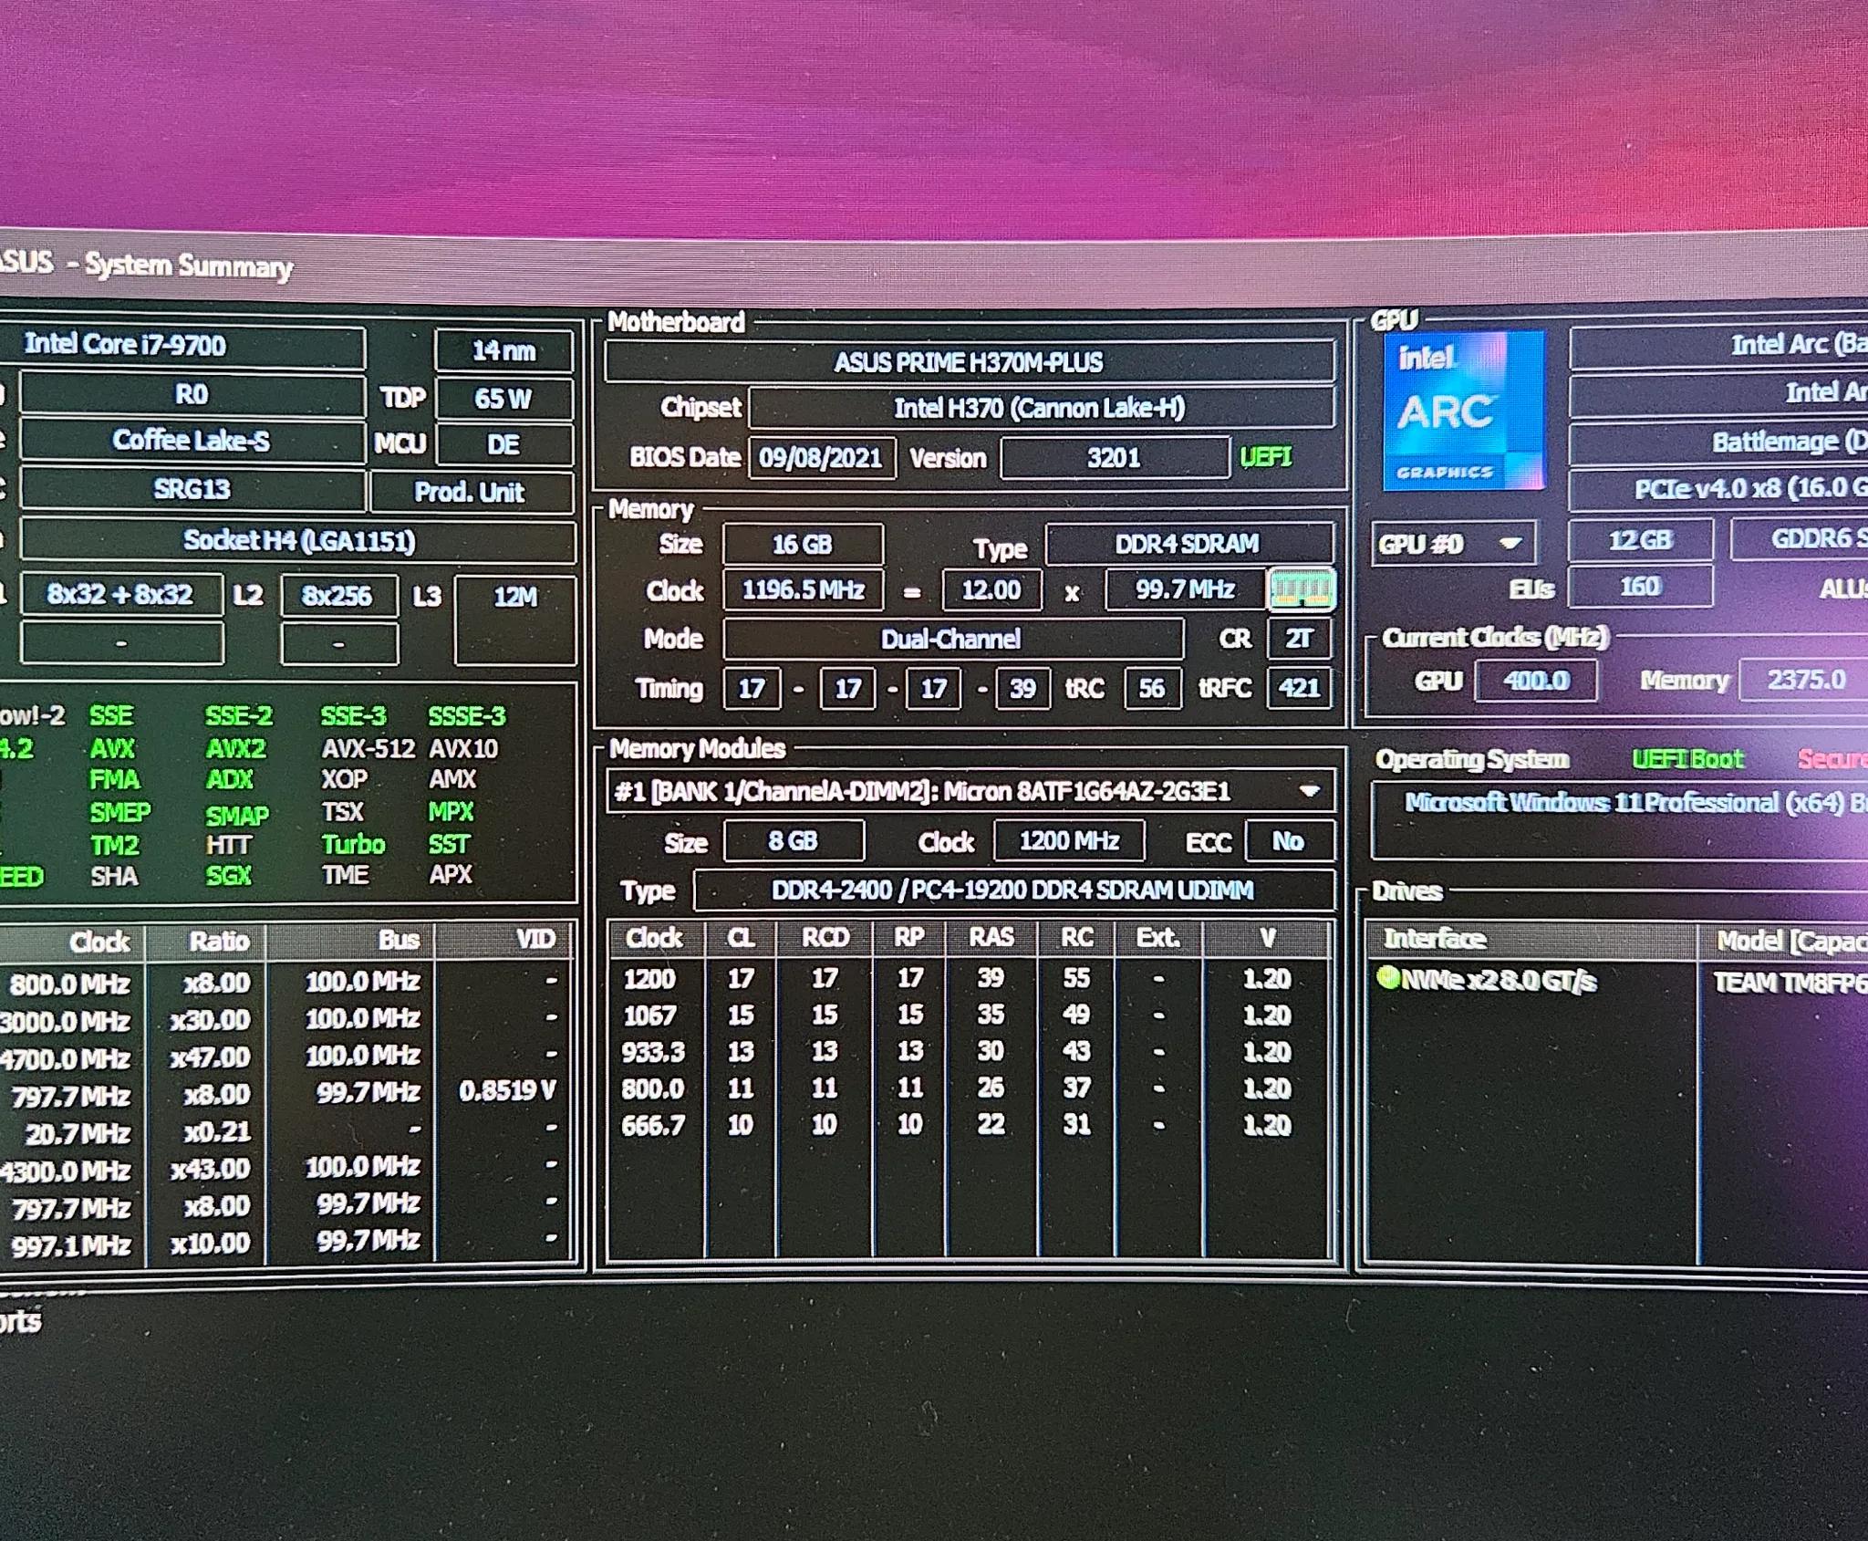Image resolution: width=1868 pixels, height=1541 pixels.
Task: Click the SRG13 spec field
Action: 192,490
